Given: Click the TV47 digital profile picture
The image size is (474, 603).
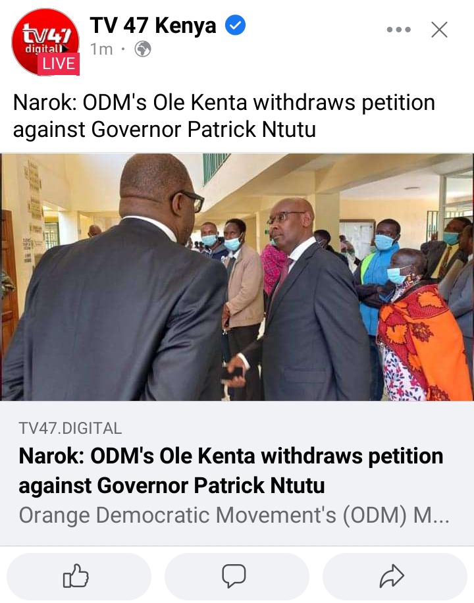Looking at the screenshot, I should (x=45, y=41).
